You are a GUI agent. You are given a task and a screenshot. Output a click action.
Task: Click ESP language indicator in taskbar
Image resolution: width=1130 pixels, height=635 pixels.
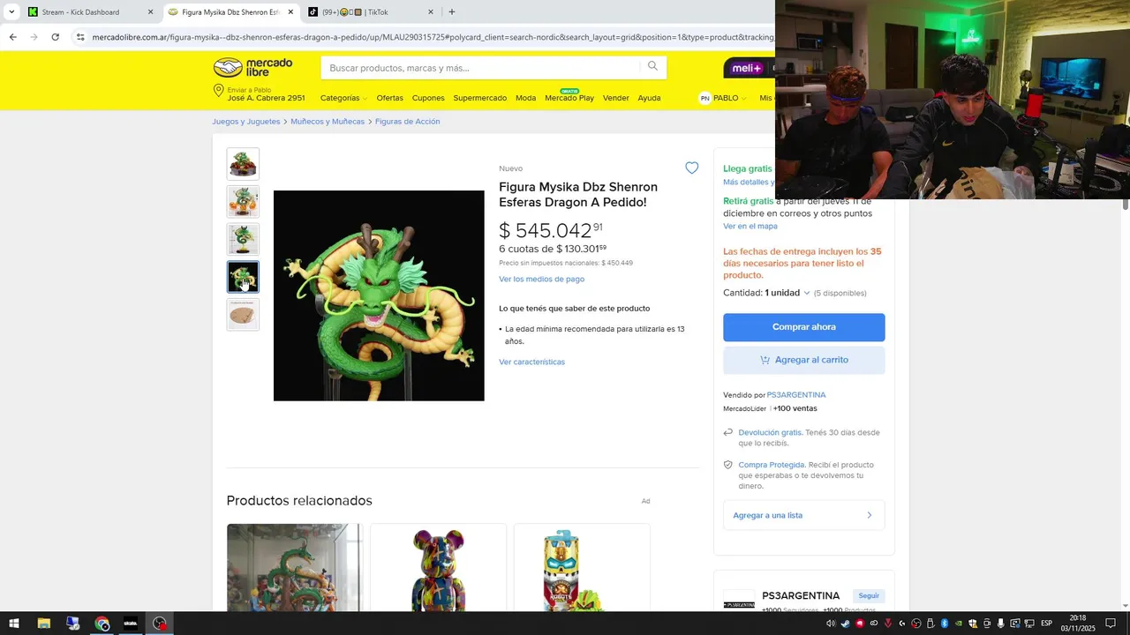coord(1046,624)
